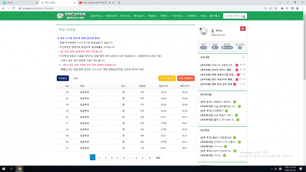Click the 일일 일괄확인 button

click(186, 78)
